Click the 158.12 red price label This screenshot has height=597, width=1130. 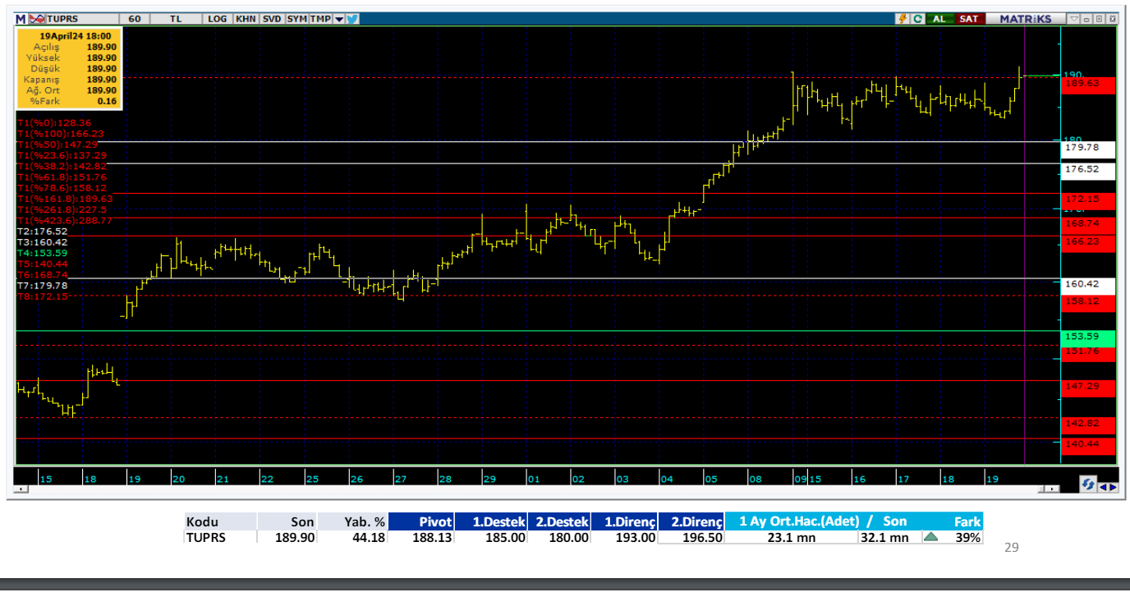point(1089,303)
